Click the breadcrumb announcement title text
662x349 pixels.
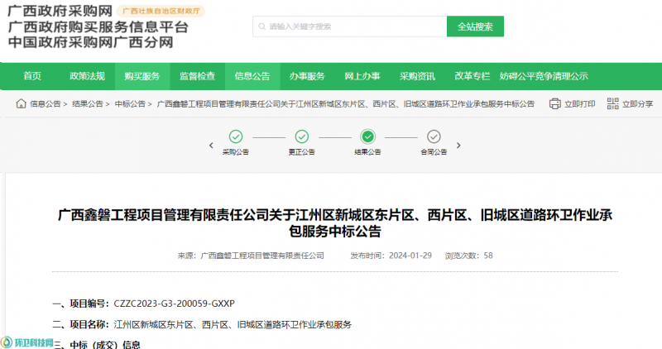click(346, 104)
